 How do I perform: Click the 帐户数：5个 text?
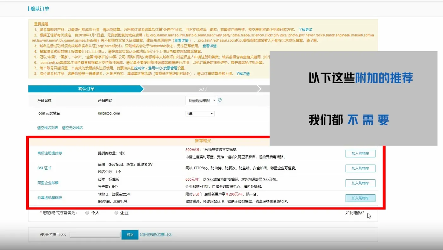click(108, 187)
